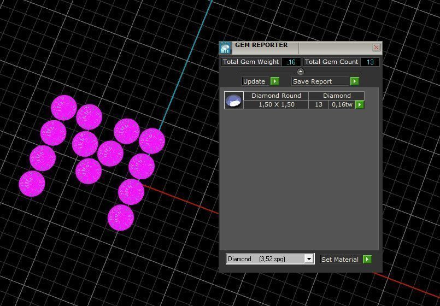Click the '1,50 X 1,50' size cell
This screenshot has height=306, width=440.
276,104
